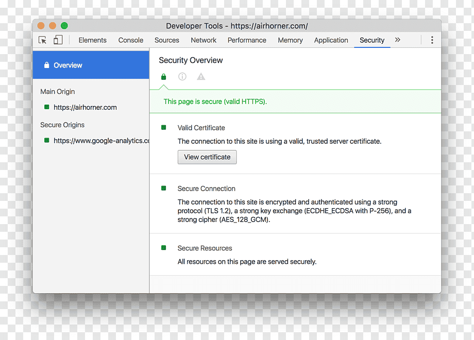This screenshot has width=474, height=340.
Task: Open the Network tab
Action: 204,40
